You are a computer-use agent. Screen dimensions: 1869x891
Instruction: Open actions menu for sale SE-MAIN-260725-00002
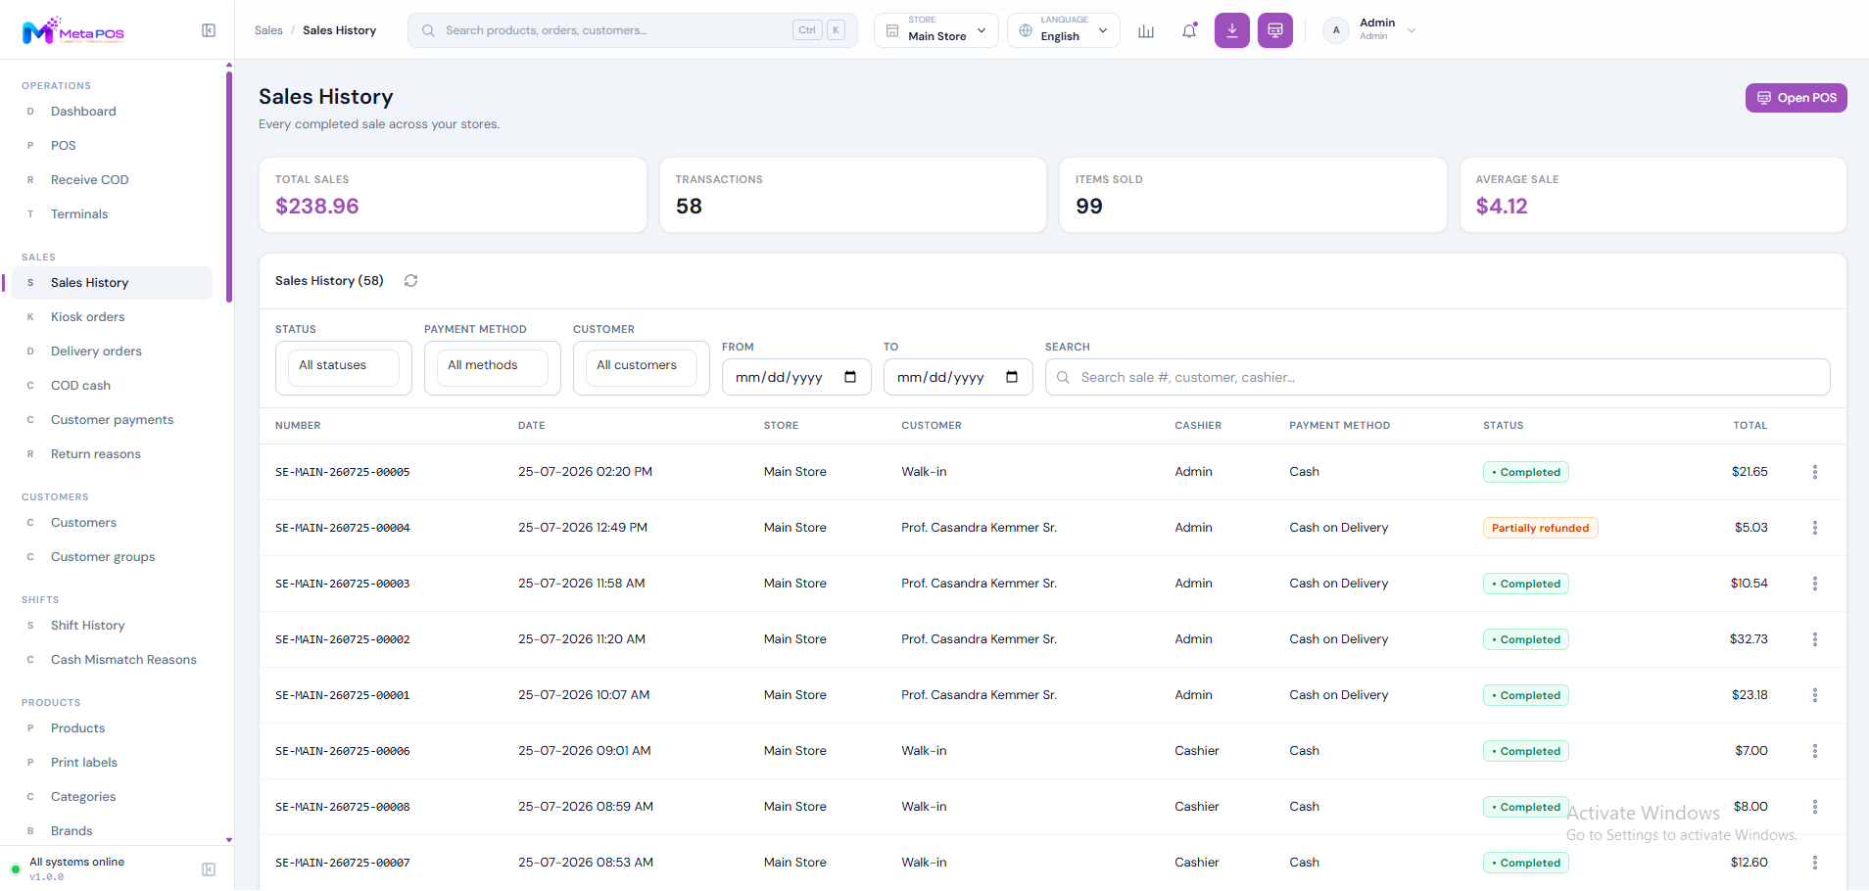point(1815,639)
